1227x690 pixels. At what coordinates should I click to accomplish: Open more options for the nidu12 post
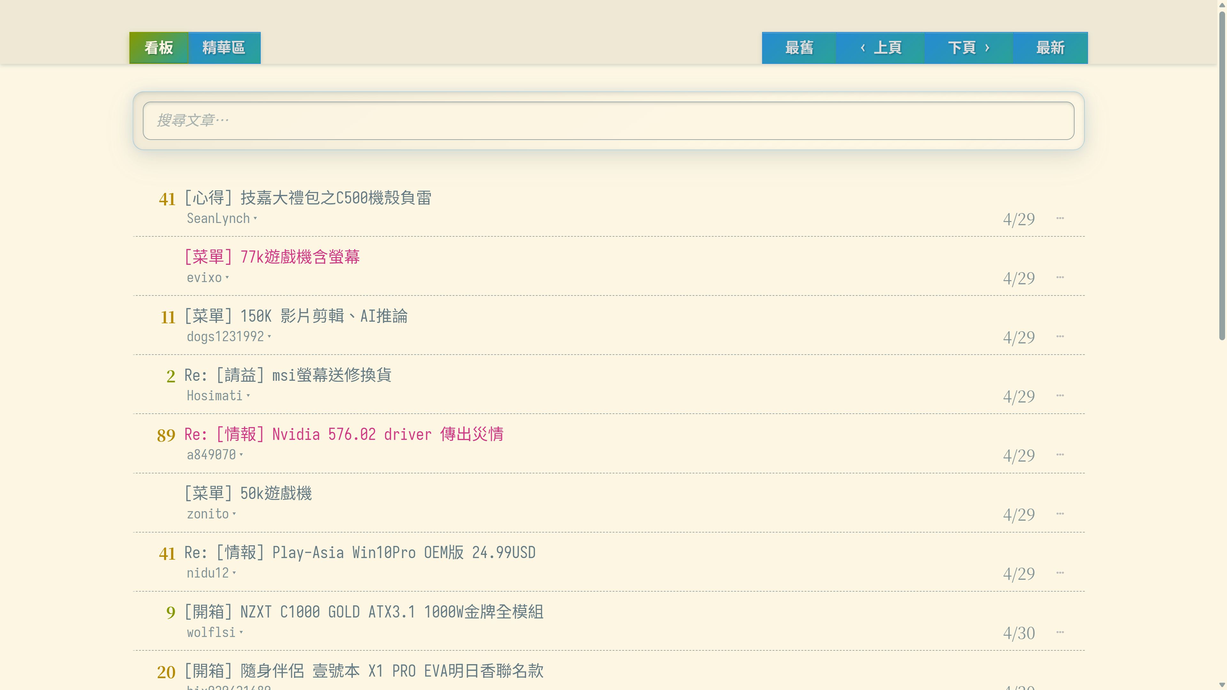[x=1060, y=572]
